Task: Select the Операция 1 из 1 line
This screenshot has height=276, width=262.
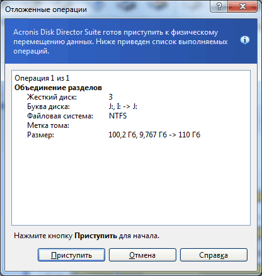Action: [x=42, y=78]
